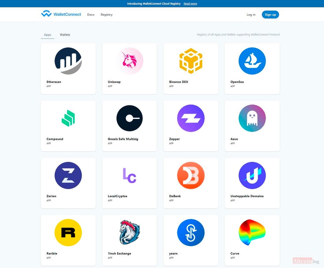Viewport: 324px width, 268px height.
Task: Select the Apps tab
Action: [47, 35]
